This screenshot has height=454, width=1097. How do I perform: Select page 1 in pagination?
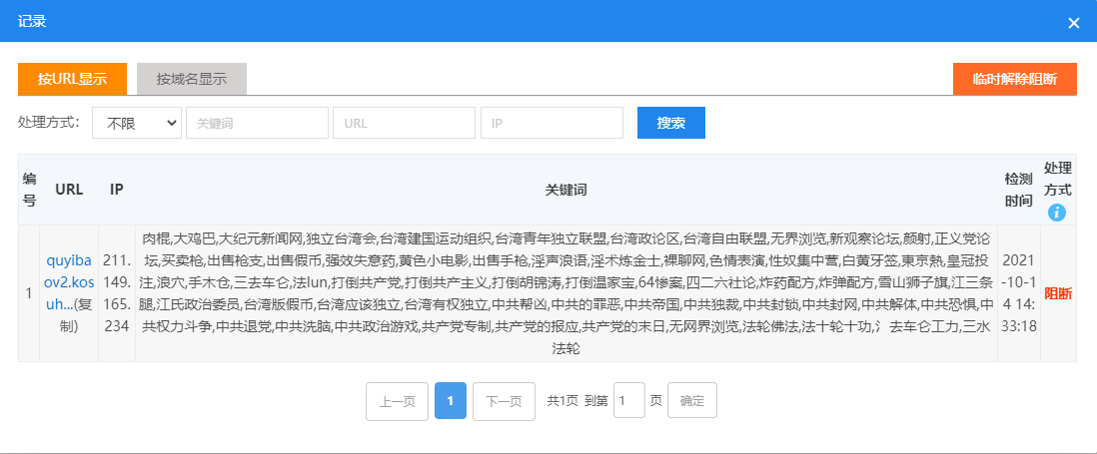pos(451,401)
